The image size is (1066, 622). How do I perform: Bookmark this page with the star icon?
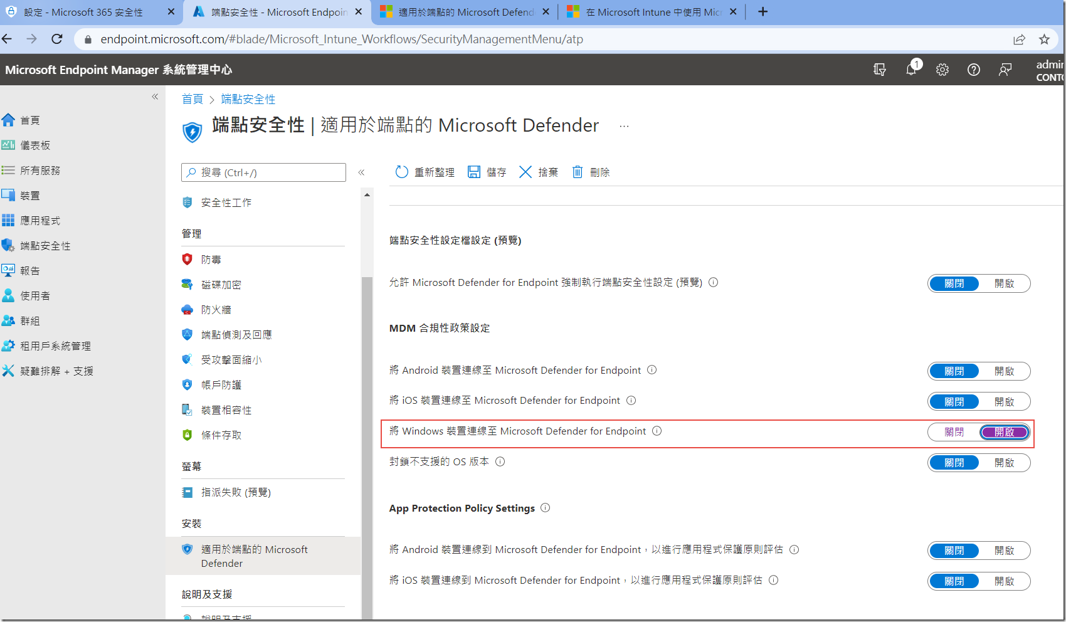(x=1044, y=40)
